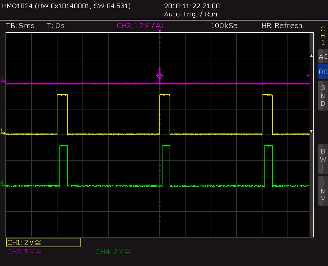Screen dimensions: 328x266
Task: Select the CH1 yellow ground reference marker
Action: tap(3, 132)
